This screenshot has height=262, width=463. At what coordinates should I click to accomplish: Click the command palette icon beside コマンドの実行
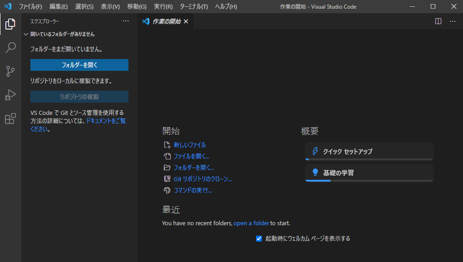tap(167, 190)
